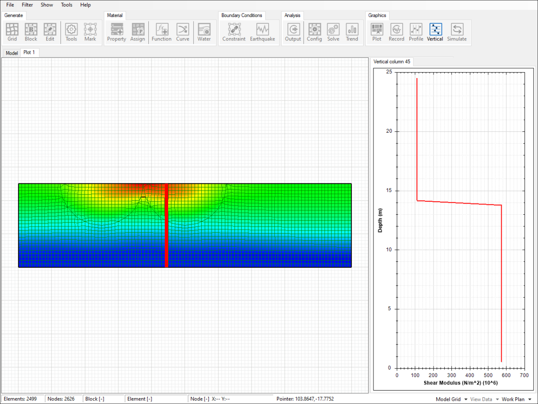
Task: Click the Depth (m) axis label
Action: click(380, 220)
